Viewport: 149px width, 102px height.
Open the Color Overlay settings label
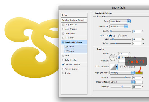pos(71,60)
